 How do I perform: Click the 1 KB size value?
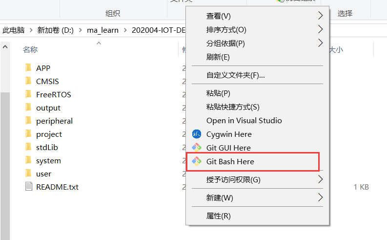(361, 187)
